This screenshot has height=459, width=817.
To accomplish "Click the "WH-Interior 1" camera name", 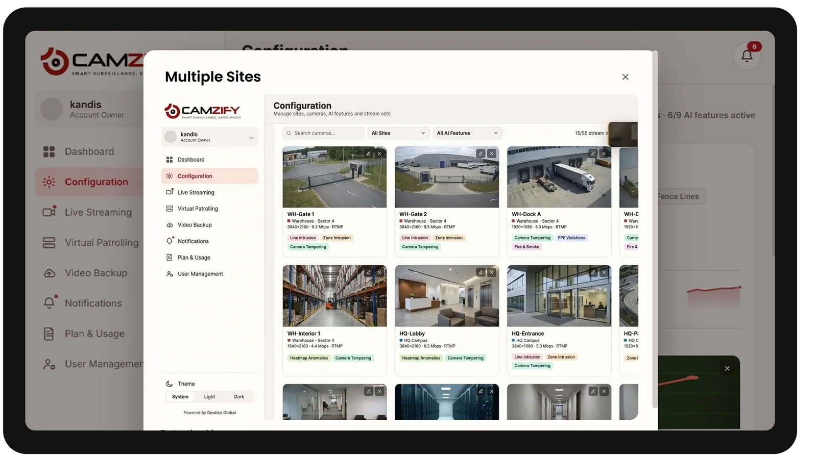I will point(304,334).
